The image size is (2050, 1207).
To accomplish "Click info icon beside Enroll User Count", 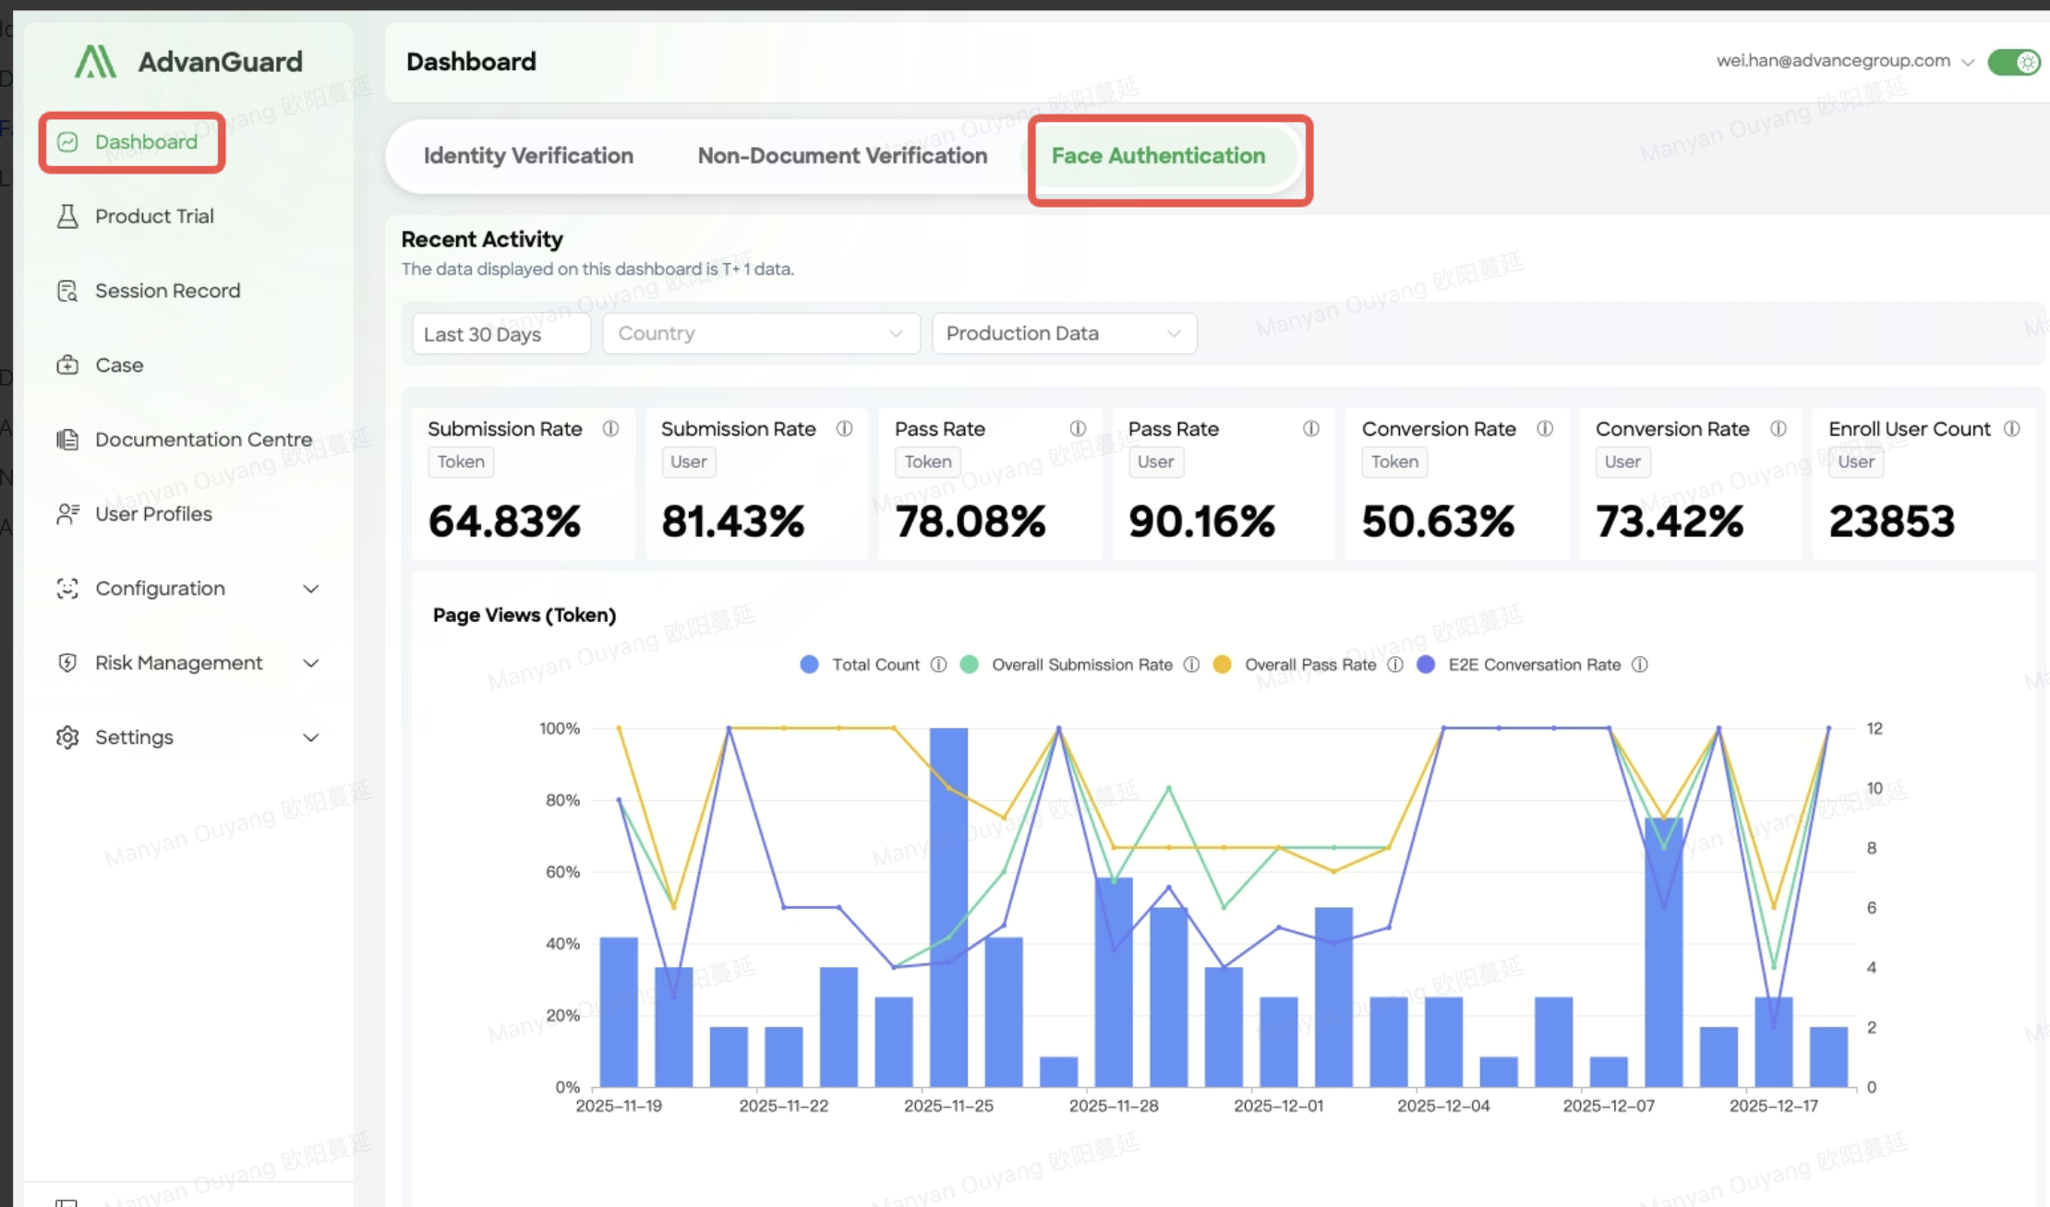I will [2012, 429].
